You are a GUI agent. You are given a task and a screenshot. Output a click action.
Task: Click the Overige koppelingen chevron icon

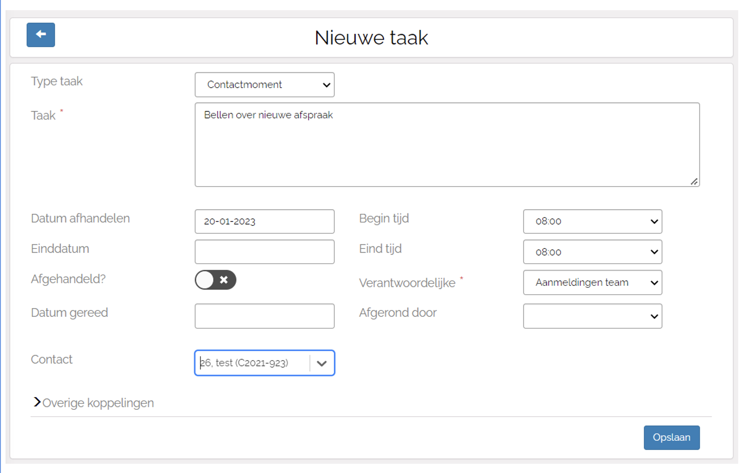[x=37, y=402]
